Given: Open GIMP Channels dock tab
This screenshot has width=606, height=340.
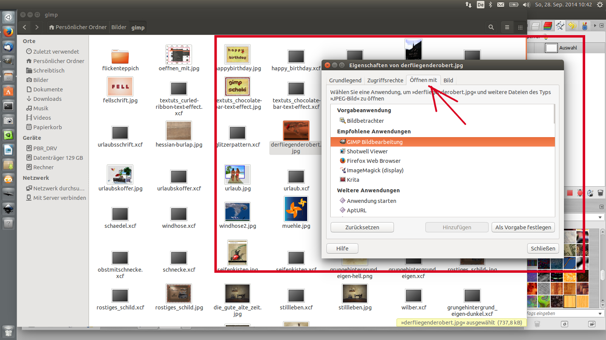Looking at the screenshot, I should (x=548, y=26).
